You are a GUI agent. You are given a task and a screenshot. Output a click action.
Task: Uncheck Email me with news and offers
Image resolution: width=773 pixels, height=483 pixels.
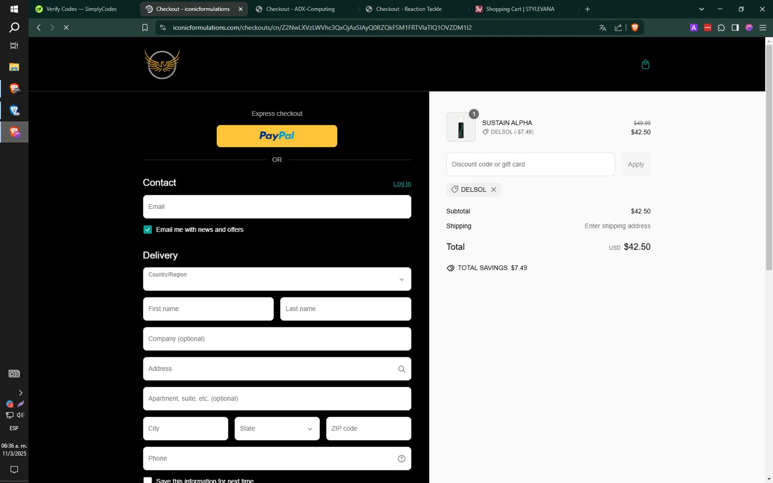[147, 230]
